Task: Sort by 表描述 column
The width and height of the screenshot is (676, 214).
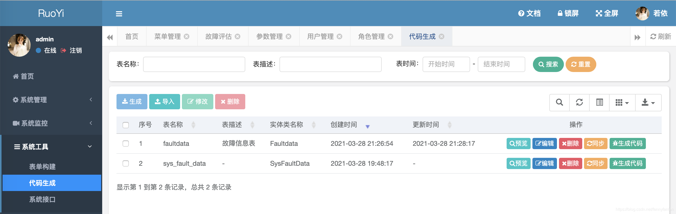Action: 238,125
